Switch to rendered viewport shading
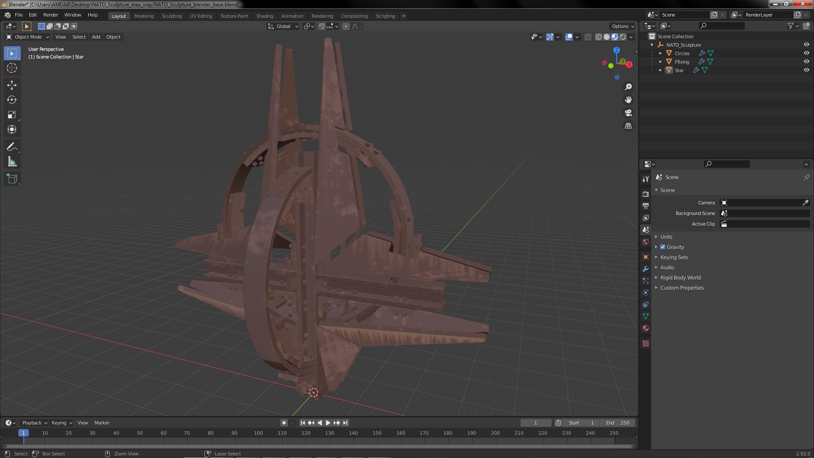The height and width of the screenshot is (458, 814). pos(623,37)
